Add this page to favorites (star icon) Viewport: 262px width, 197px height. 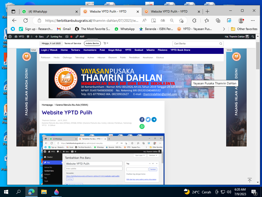[x=181, y=21]
